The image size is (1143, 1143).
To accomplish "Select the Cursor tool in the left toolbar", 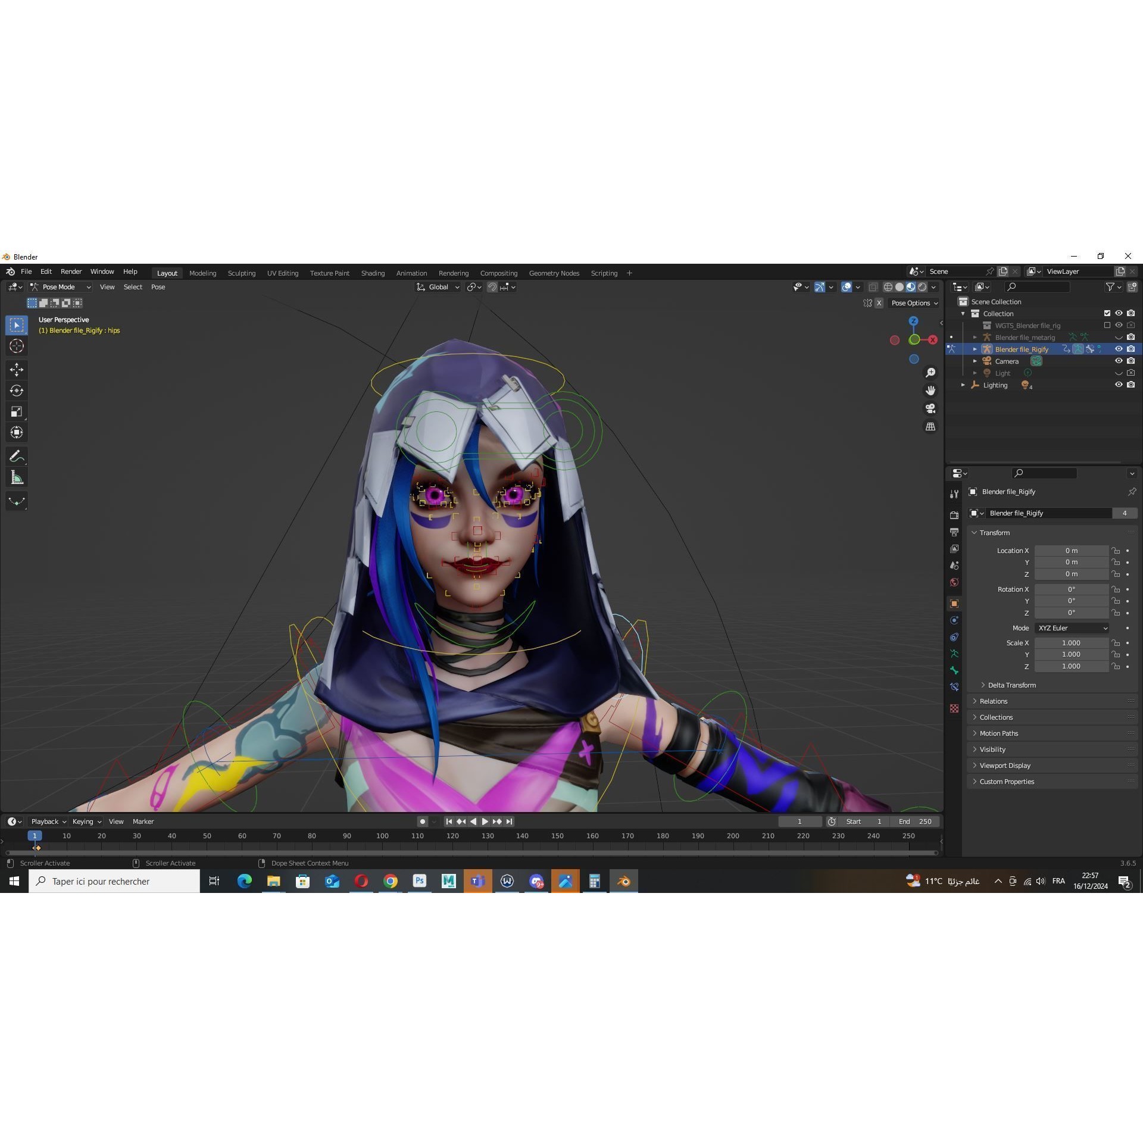I will pyautogui.click(x=17, y=346).
